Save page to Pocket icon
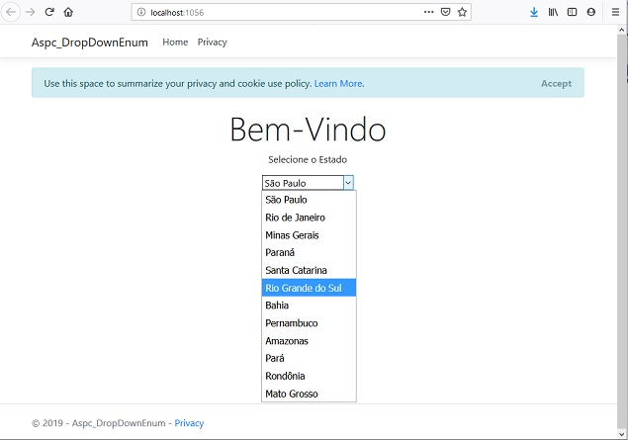628x440 pixels. coord(445,12)
